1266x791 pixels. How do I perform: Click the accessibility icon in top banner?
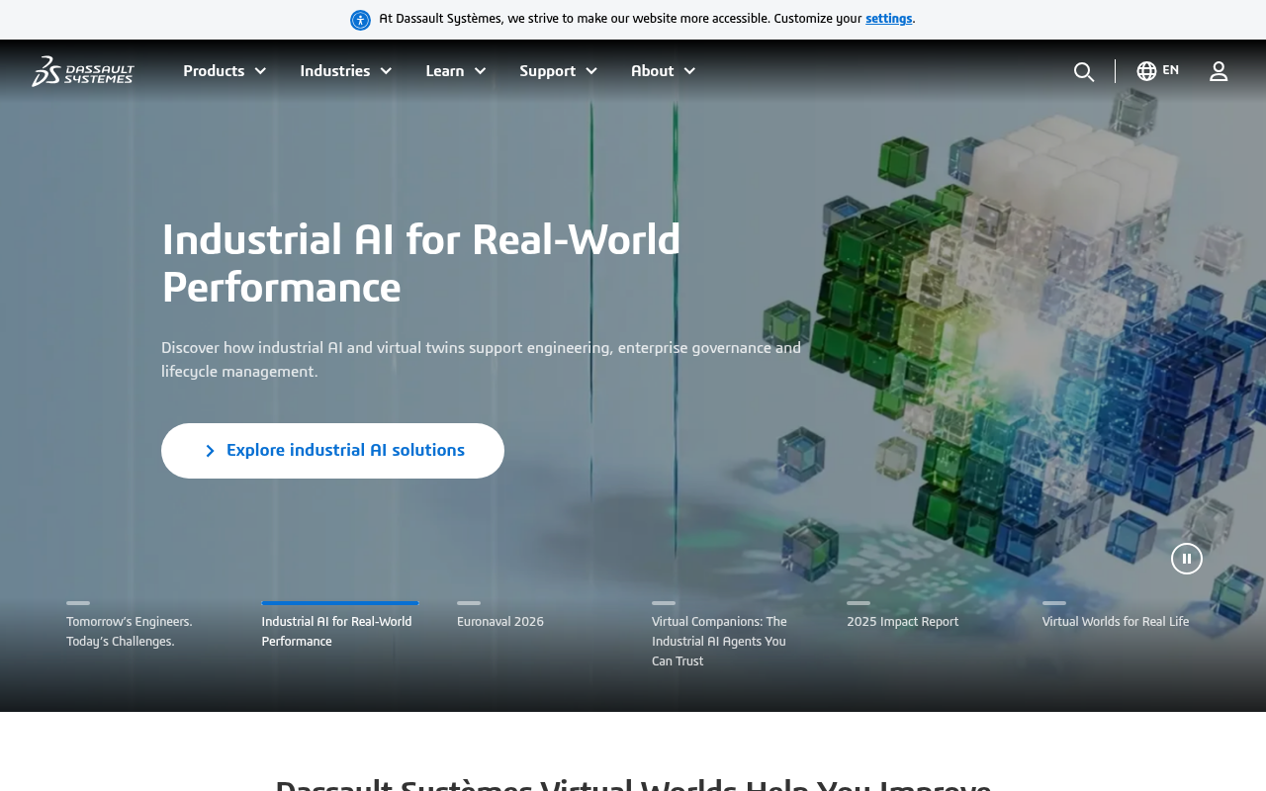(x=360, y=20)
